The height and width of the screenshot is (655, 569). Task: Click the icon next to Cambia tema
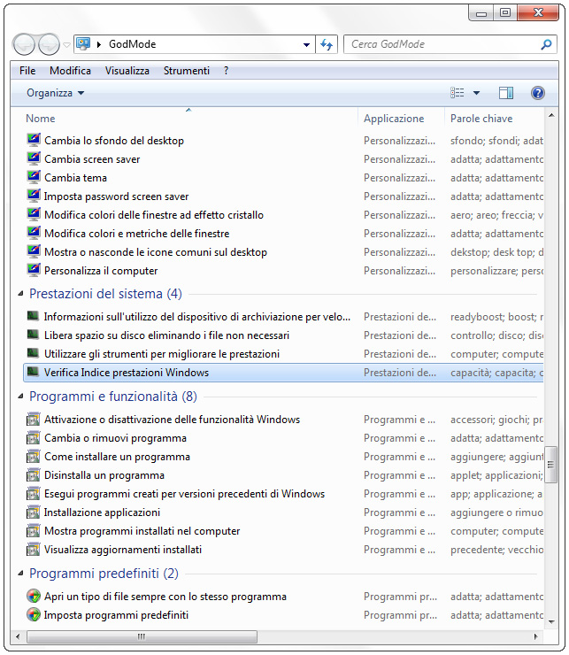click(34, 177)
